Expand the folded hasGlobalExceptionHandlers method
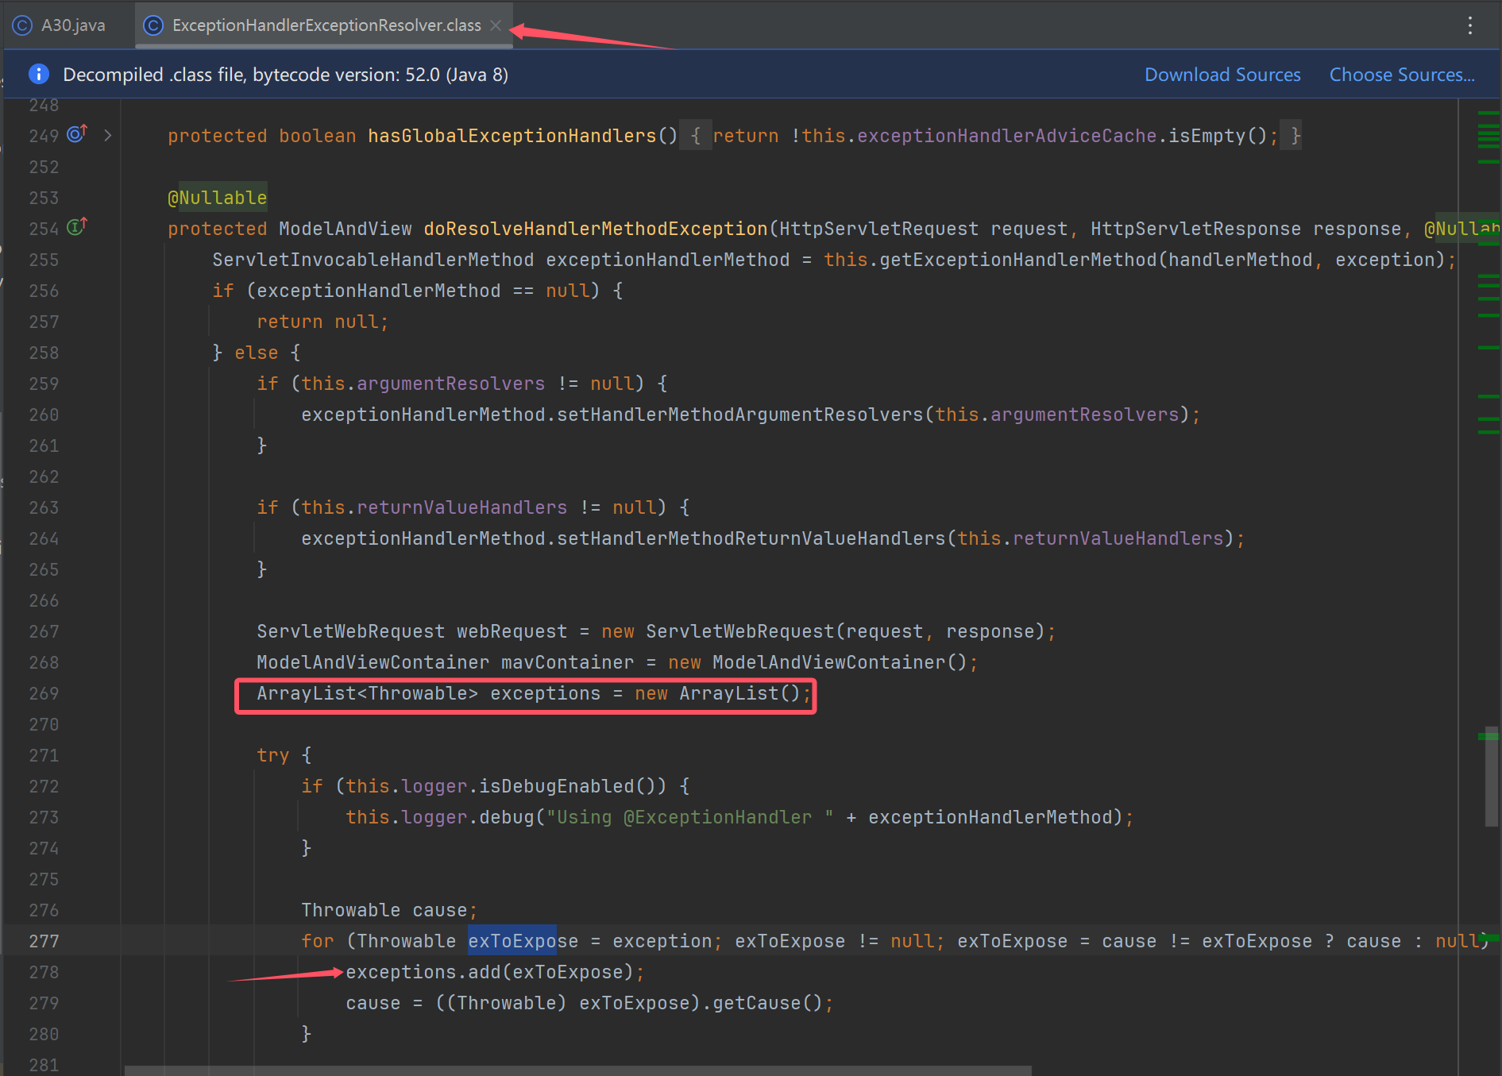 (108, 136)
